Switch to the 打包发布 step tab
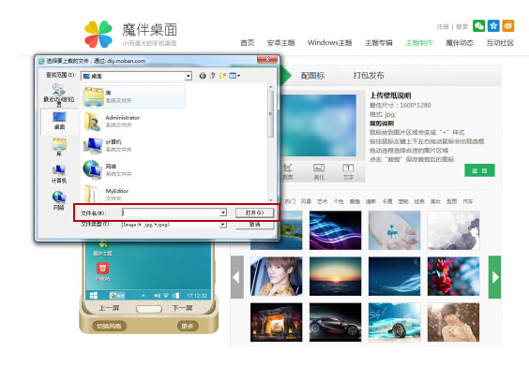 [369, 76]
